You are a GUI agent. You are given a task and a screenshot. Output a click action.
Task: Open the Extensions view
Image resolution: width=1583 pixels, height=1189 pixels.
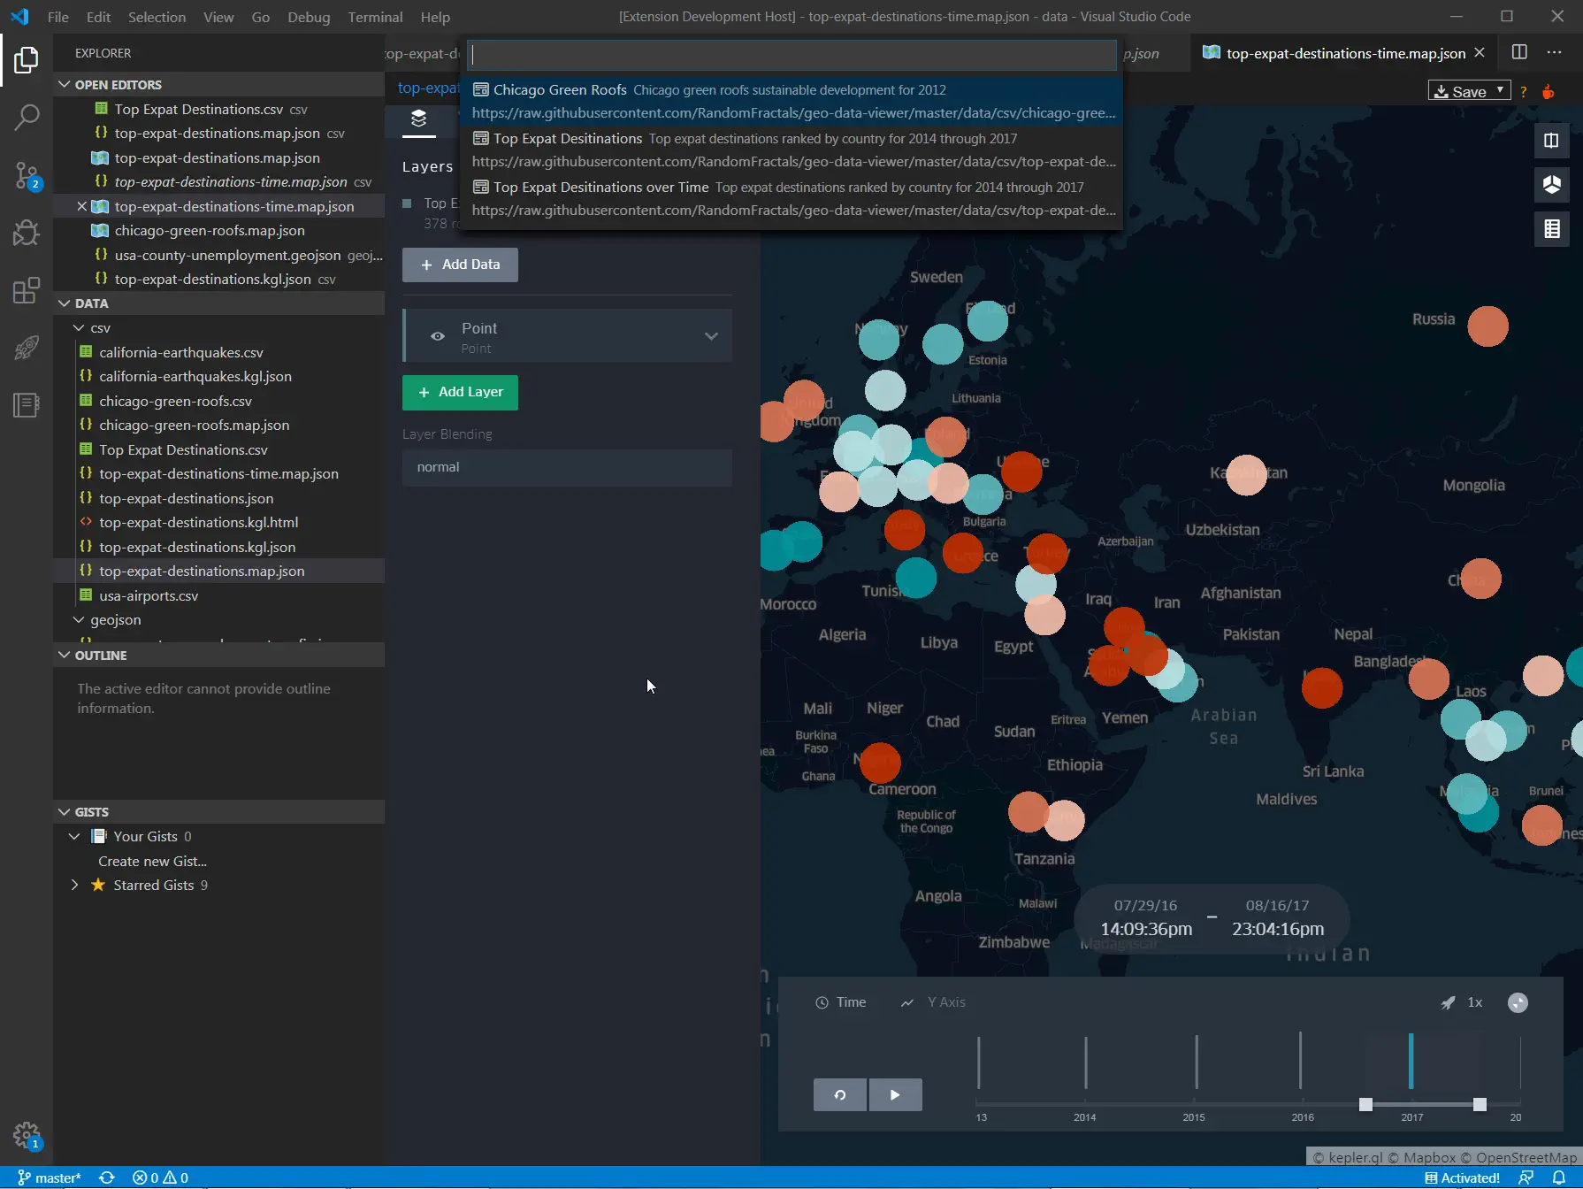click(27, 290)
